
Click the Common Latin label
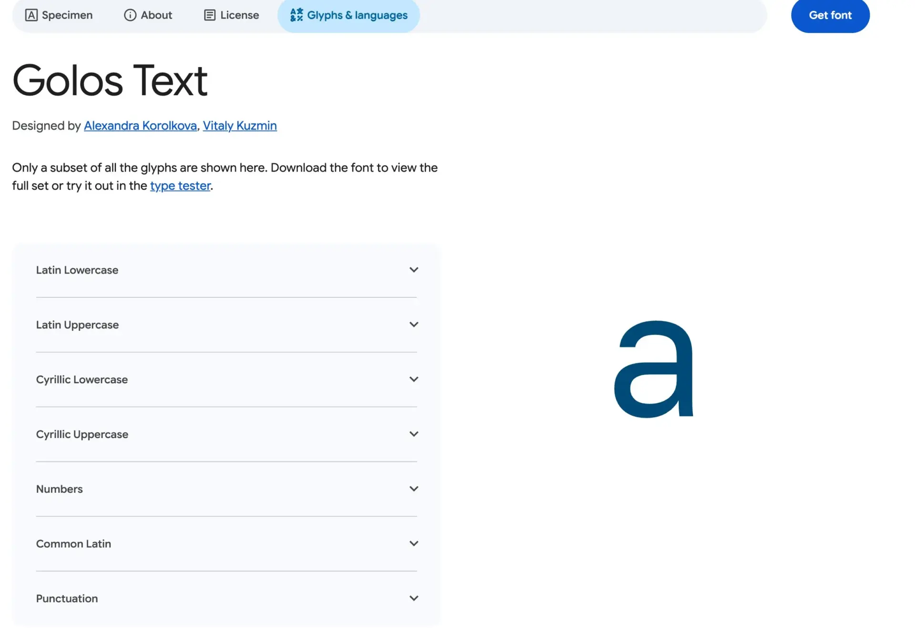(x=73, y=544)
